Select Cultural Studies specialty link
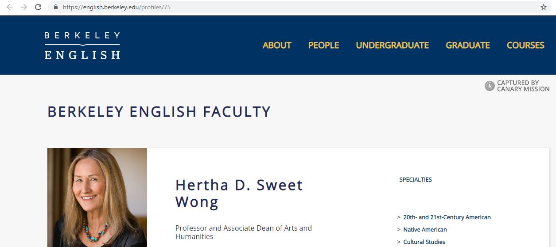 coord(424,242)
